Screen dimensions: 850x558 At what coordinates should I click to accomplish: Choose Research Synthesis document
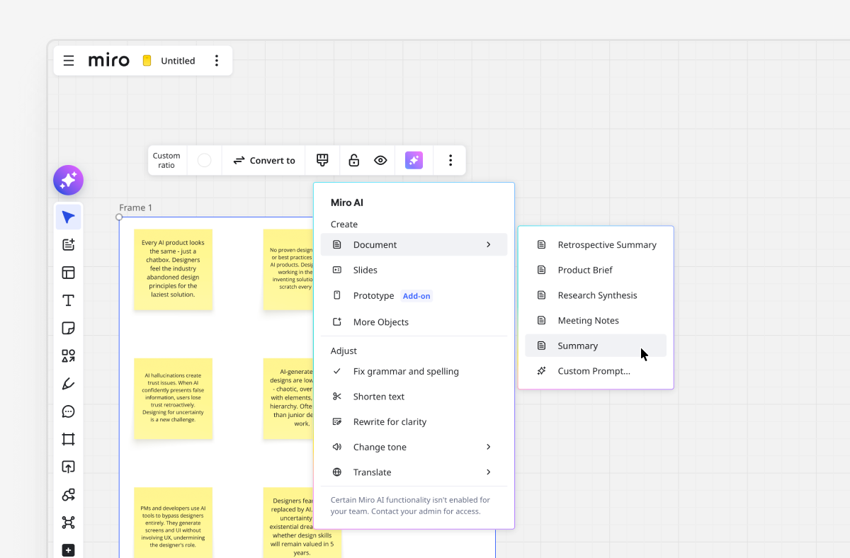(596, 295)
